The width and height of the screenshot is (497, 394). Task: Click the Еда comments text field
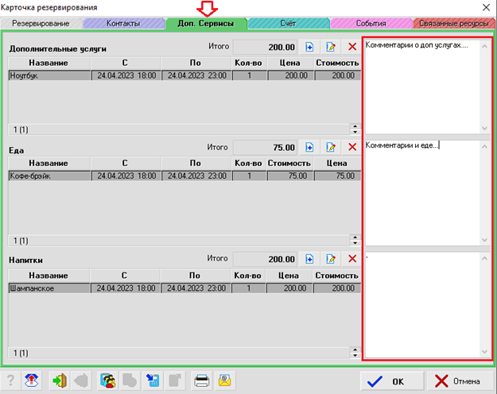[425, 191]
